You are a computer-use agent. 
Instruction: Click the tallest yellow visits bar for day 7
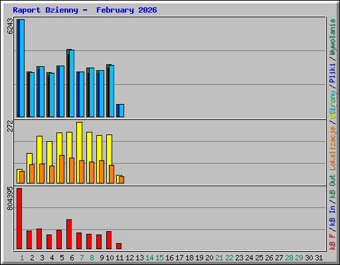79,152
